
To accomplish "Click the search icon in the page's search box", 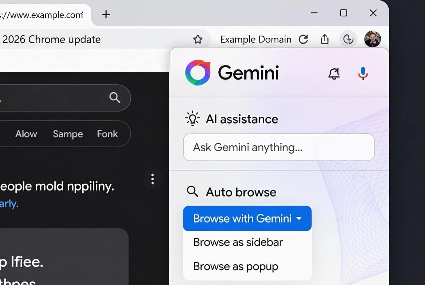I will point(114,97).
